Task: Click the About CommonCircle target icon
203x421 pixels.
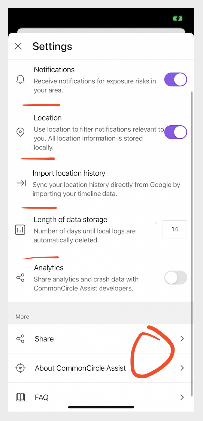Action: point(20,368)
